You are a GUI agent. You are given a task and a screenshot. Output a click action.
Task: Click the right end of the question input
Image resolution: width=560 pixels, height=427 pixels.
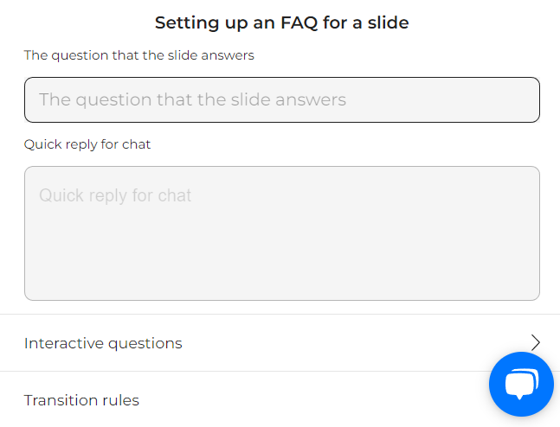tap(519, 99)
